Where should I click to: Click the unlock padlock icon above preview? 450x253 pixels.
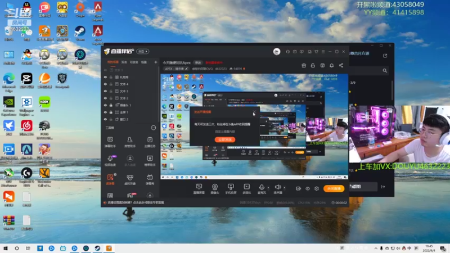pos(313,65)
